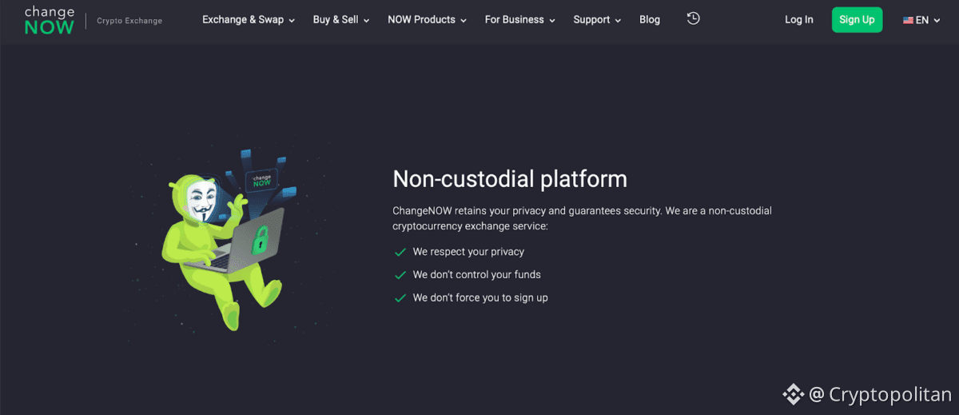The width and height of the screenshot is (959, 415).
Task: Click the checkmark beside 'We don't force you to sign up'
Action: [400, 298]
